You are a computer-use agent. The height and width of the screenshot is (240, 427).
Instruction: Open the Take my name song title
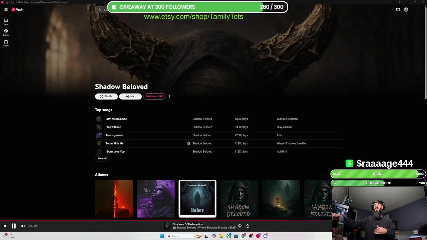(114, 135)
